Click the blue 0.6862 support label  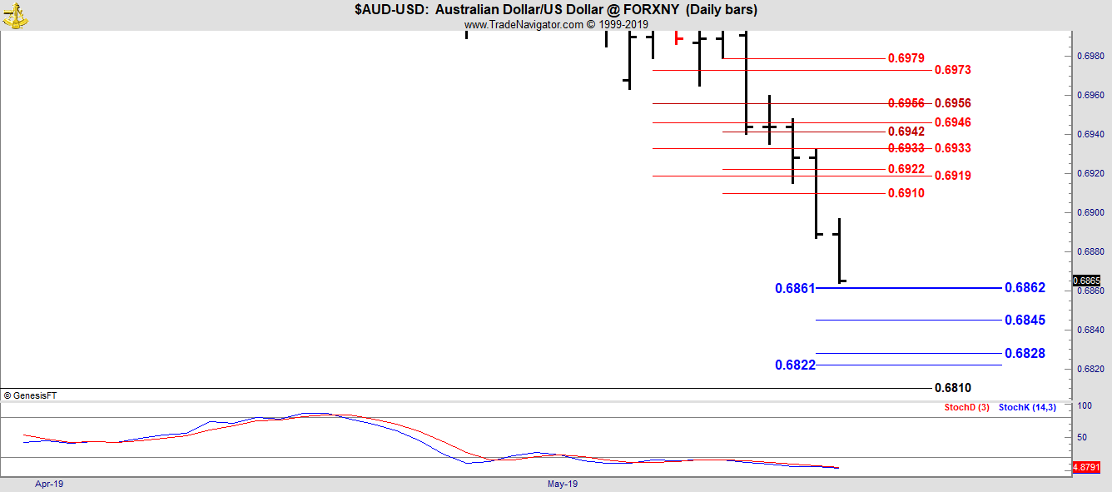click(x=1025, y=287)
